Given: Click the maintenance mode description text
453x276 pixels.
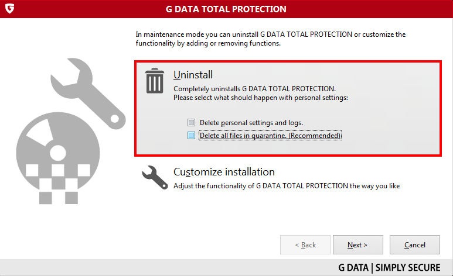Looking at the screenshot, I should (270, 39).
